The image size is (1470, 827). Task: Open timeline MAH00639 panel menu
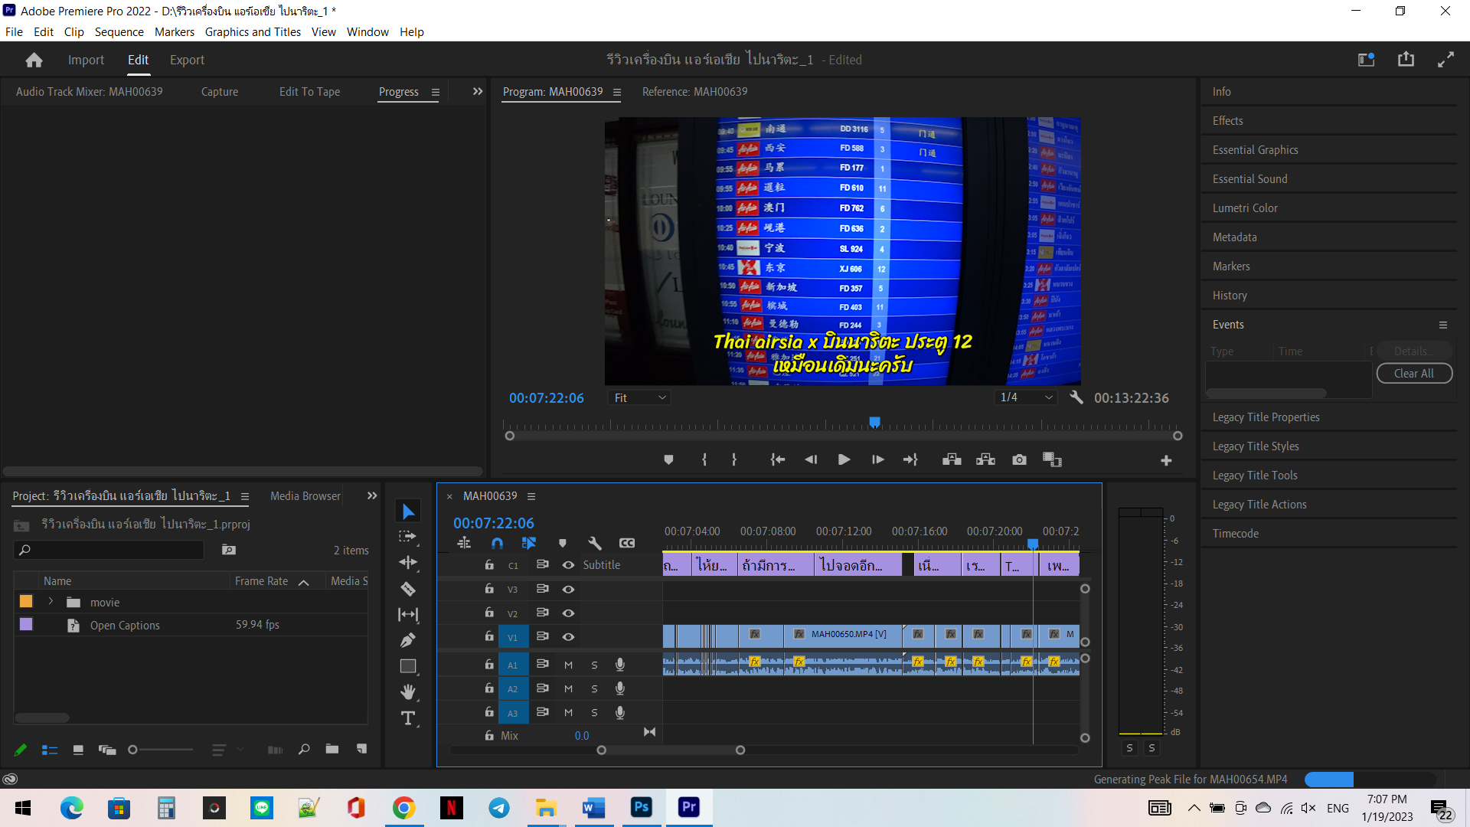point(531,496)
